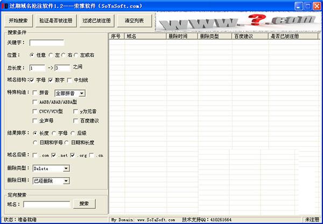Viewport: 323px width, 224px height.
Task: Focus the 关键字 keyword input field
Action: 47,43
